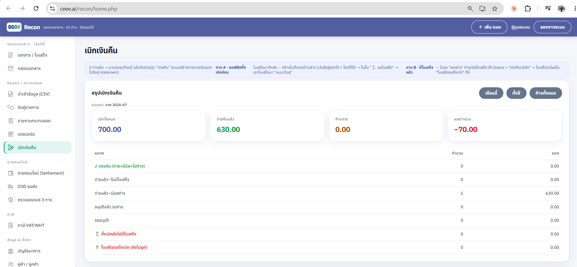The height and width of the screenshot is (267, 577).
Task: Open the Chrome extensions puzzle icon
Action: pyautogui.click(x=528, y=9)
